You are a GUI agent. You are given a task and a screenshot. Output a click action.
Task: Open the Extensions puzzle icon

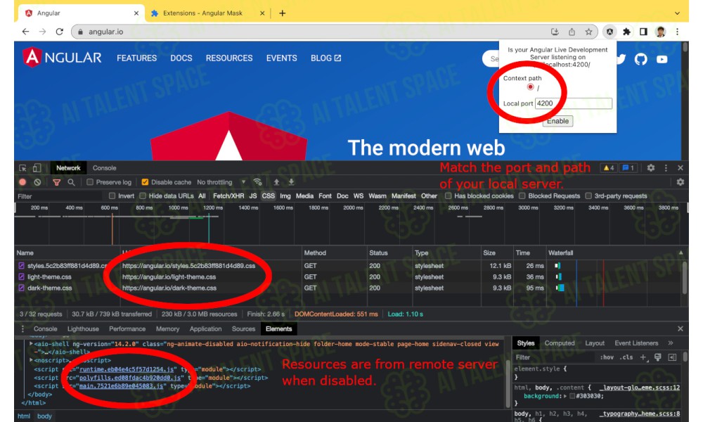tap(627, 32)
